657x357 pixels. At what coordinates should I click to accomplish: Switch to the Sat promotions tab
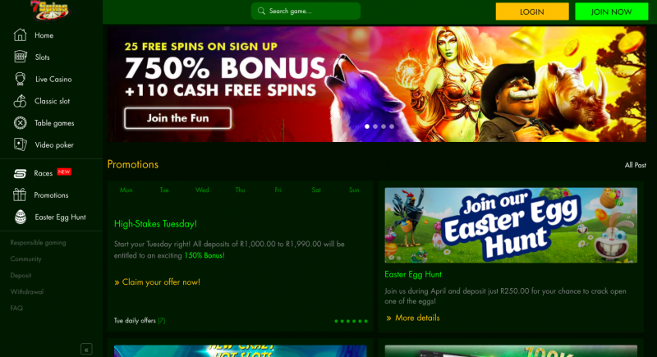click(x=316, y=190)
